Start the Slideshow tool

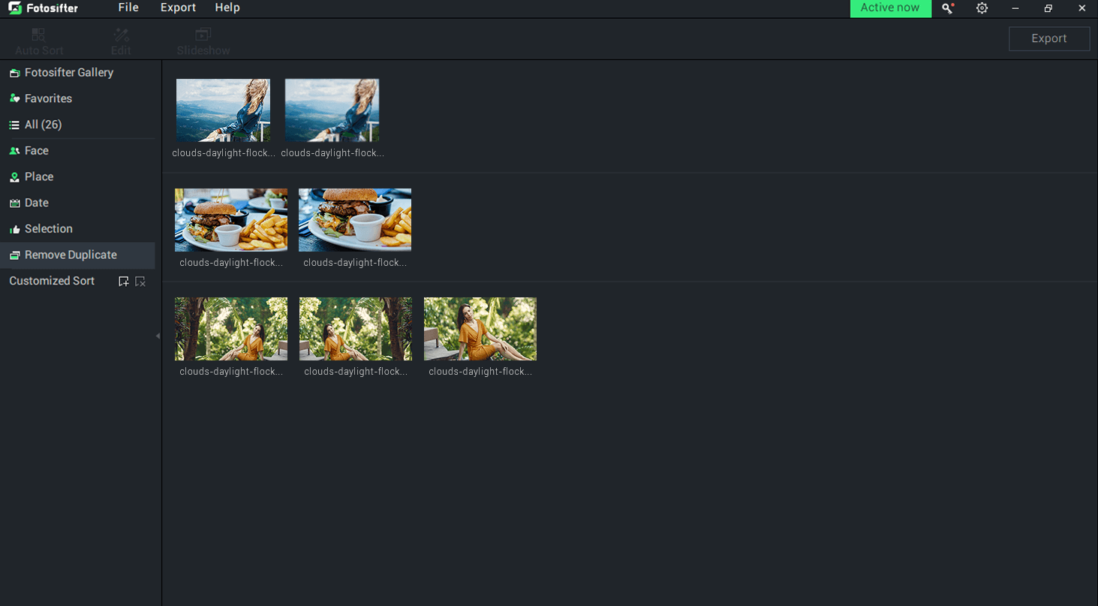click(203, 41)
